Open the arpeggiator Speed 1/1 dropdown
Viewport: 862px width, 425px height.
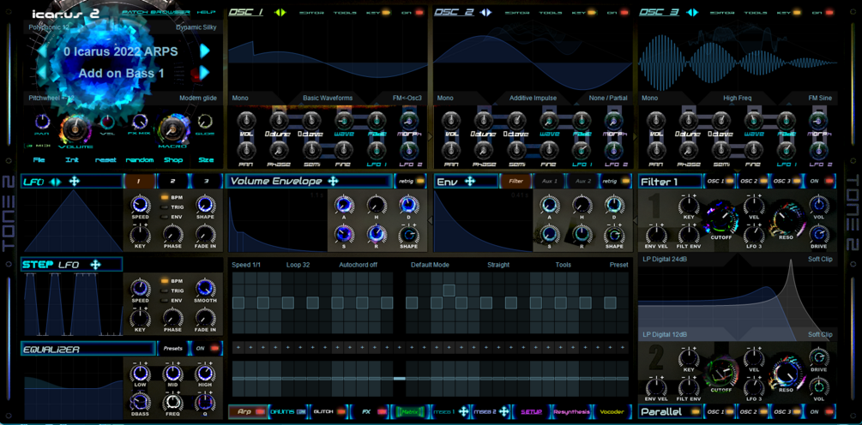(246, 265)
